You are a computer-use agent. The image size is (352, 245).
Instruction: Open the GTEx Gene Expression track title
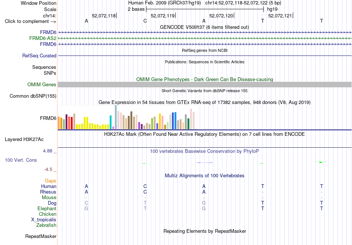(205, 103)
